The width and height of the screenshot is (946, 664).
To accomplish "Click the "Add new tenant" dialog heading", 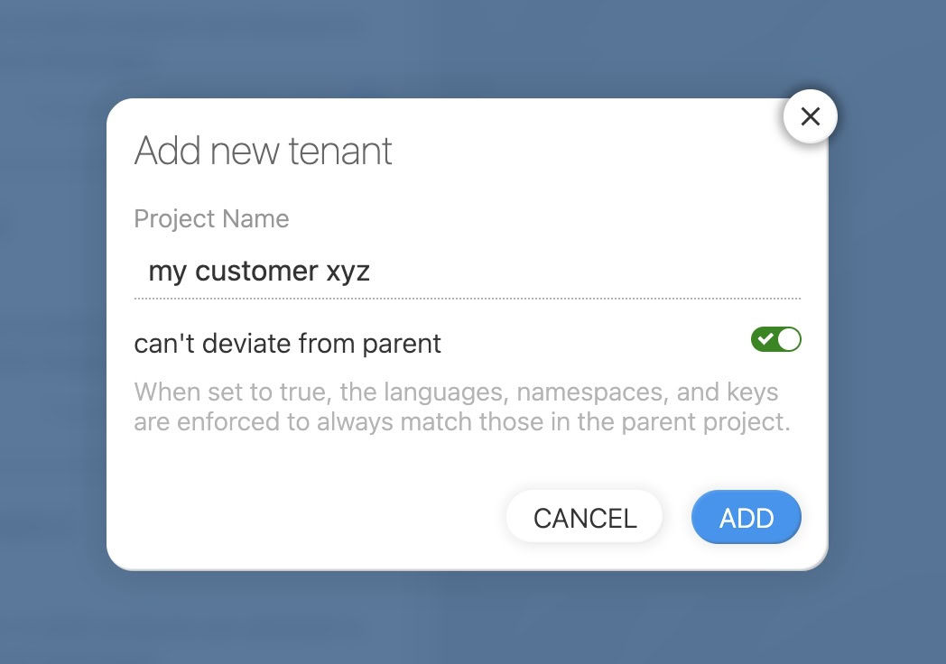I will (263, 151).
